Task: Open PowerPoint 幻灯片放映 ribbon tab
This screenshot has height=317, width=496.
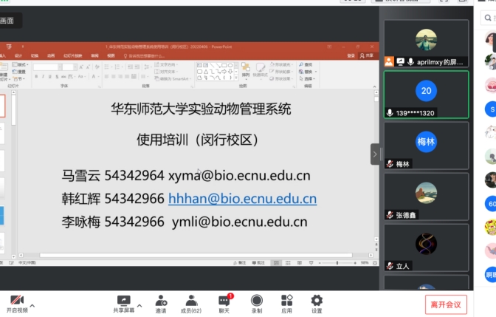Action: [x=73, y=55]
